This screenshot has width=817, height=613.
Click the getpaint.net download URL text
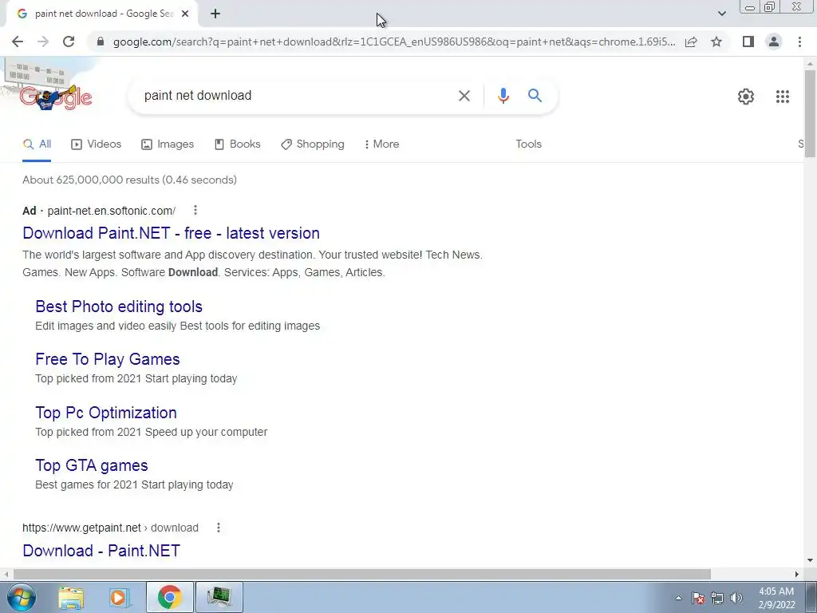110,528
